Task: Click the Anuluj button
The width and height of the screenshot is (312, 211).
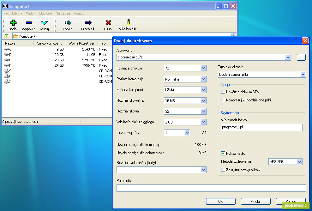Action: click(255, 201)
